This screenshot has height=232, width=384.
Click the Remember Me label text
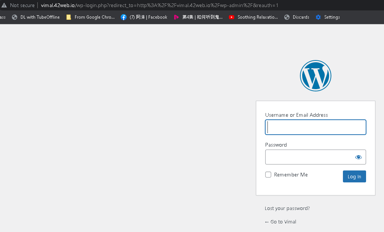[291, 175]
